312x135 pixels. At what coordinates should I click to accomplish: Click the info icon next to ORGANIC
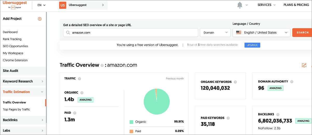pos(82,93)
